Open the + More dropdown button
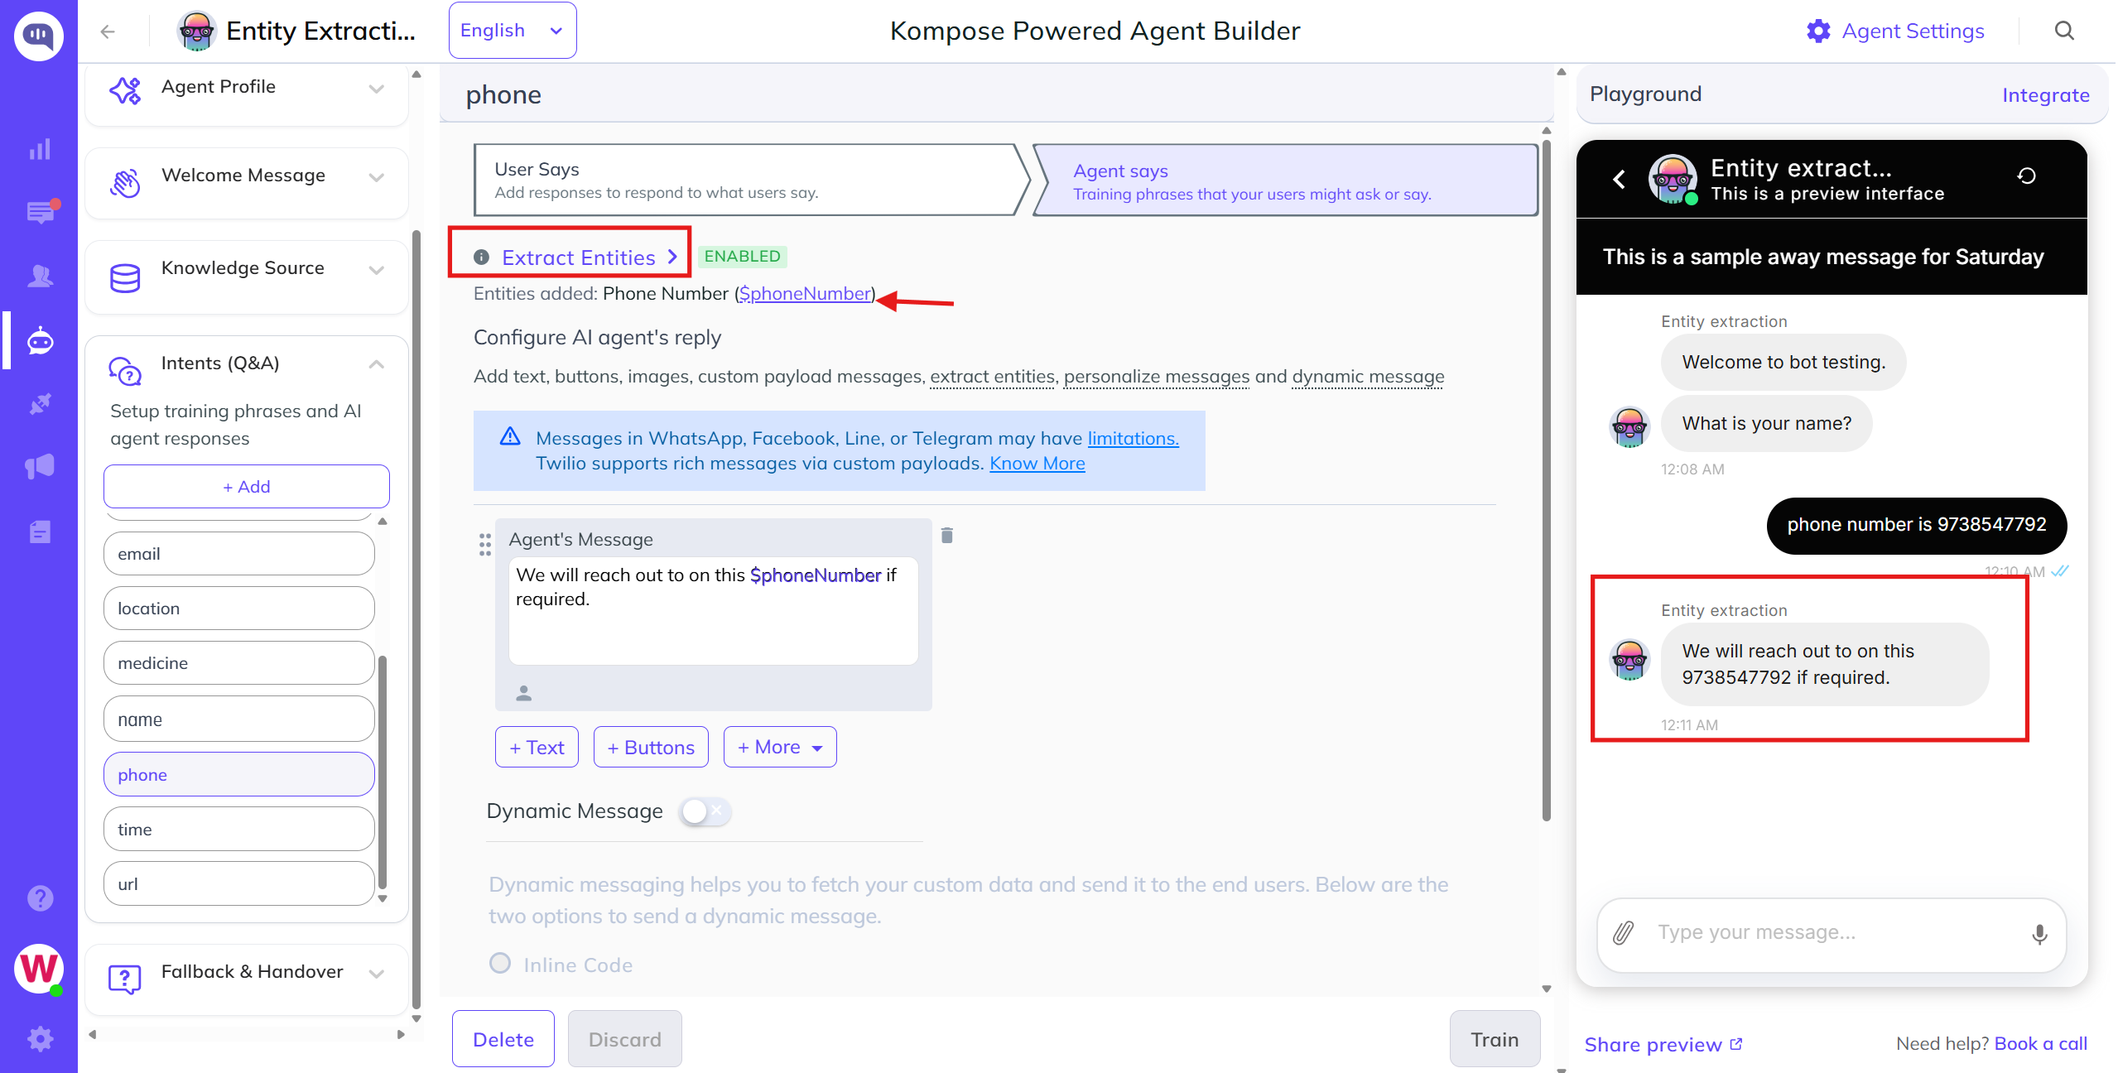The width and height of the screenshot is (2118, 1073). tap(780, 748)
